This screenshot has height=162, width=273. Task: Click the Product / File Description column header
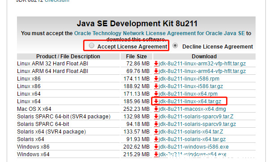68,57
